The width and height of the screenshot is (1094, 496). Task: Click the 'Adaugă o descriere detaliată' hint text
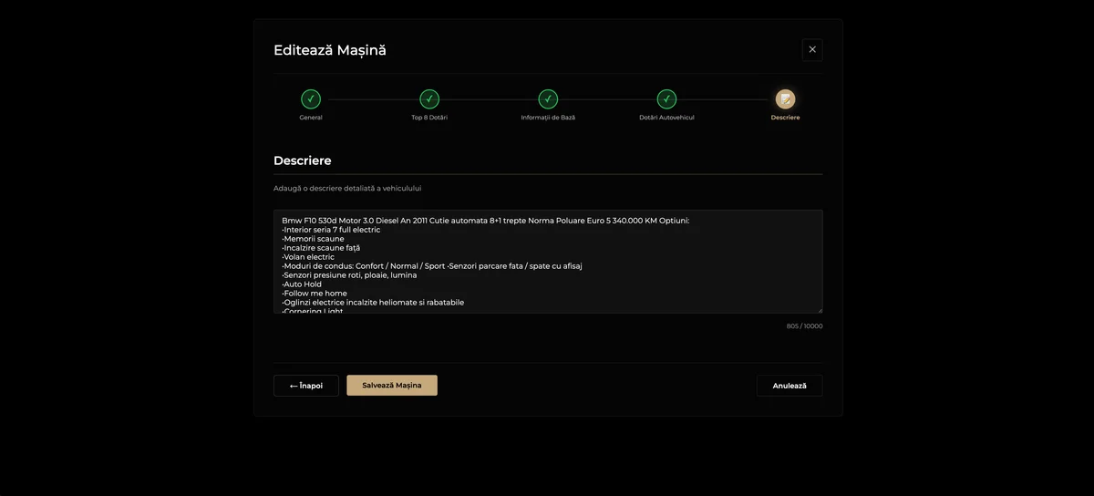point(347,188)
